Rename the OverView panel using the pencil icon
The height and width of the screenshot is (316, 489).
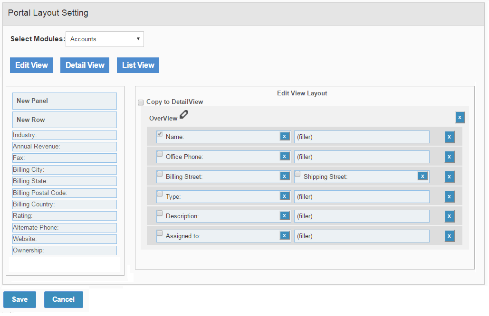coord(184,114)
